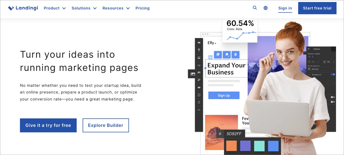Viewport: 344px width, 155px height.
Task: Select the section widget icon atop editor sidebar
Action: [199, 43]
